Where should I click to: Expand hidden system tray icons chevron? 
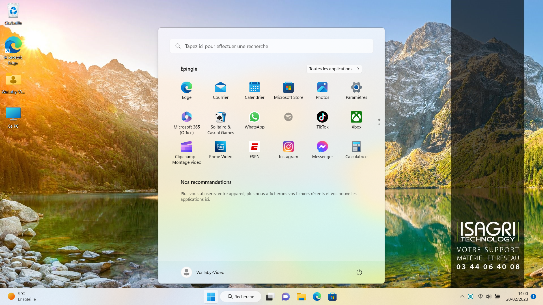(x=462, y=297)
